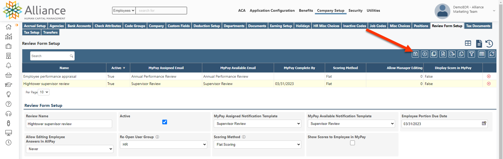Switch to the Transfers tab
Viewport: 503px width, 159px height.
50,32
